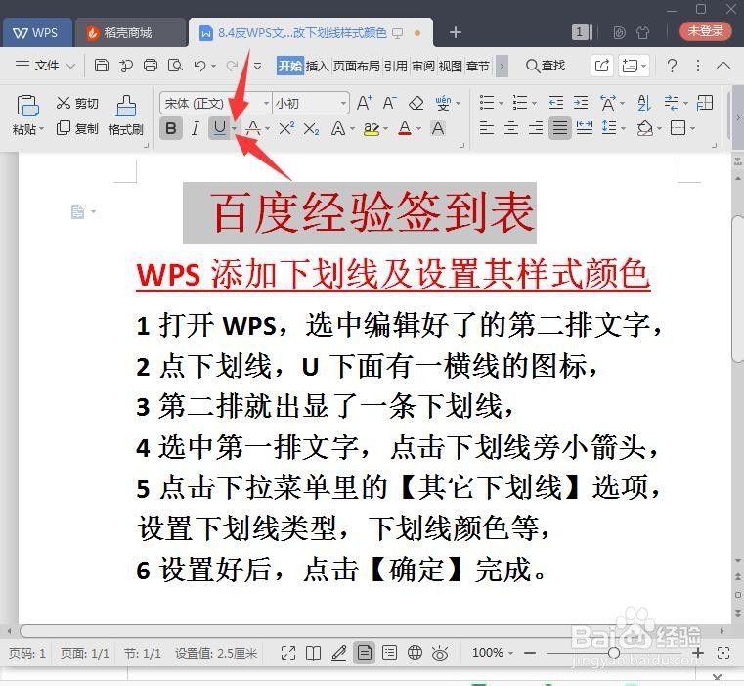
Task: Toggle Italic formatting
Action: coord(195,128)
